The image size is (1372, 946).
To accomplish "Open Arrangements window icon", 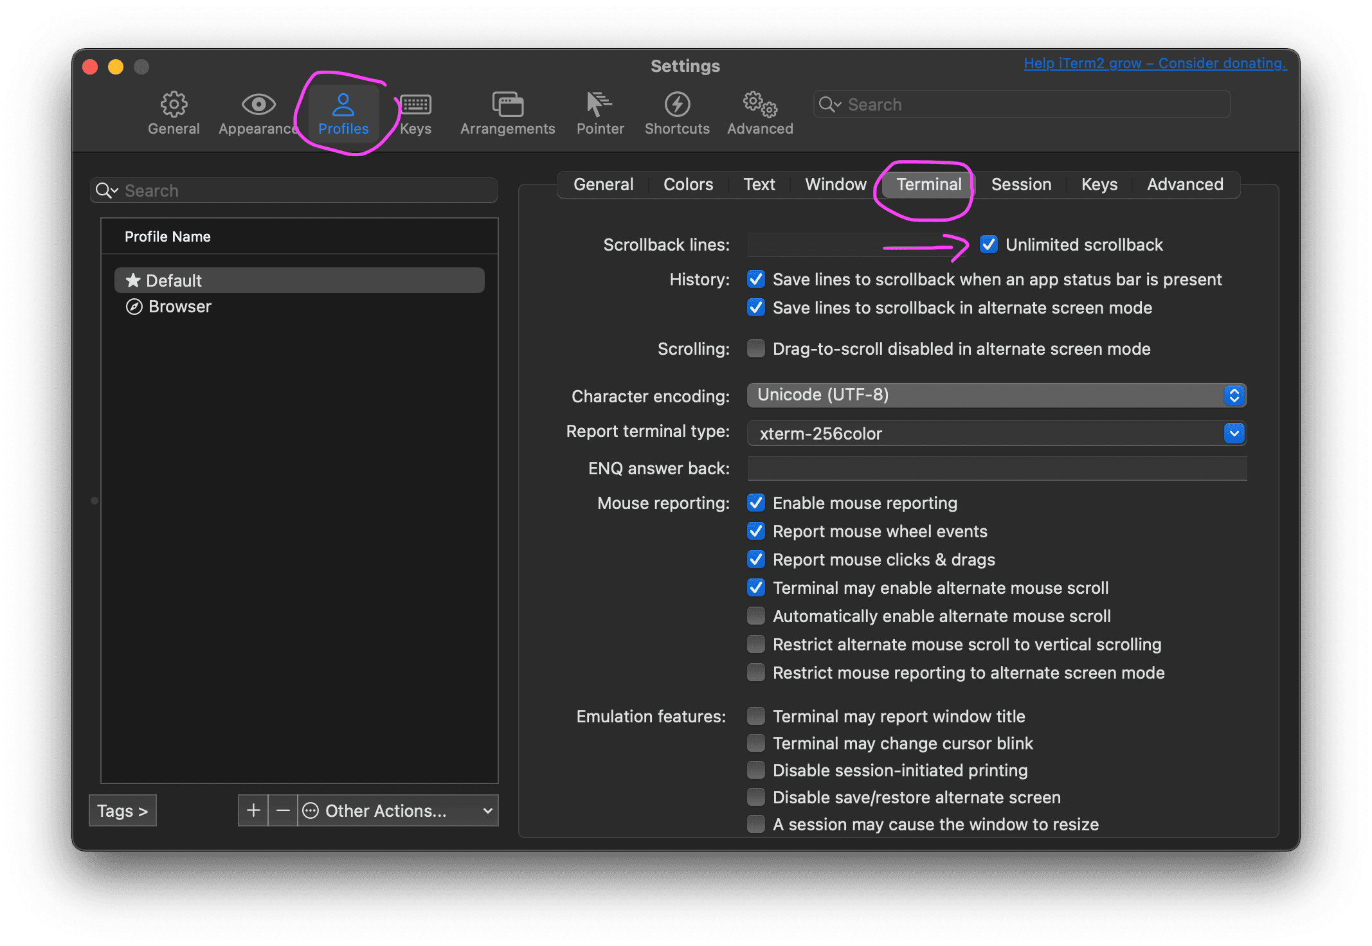I will (x=508, y=104).
